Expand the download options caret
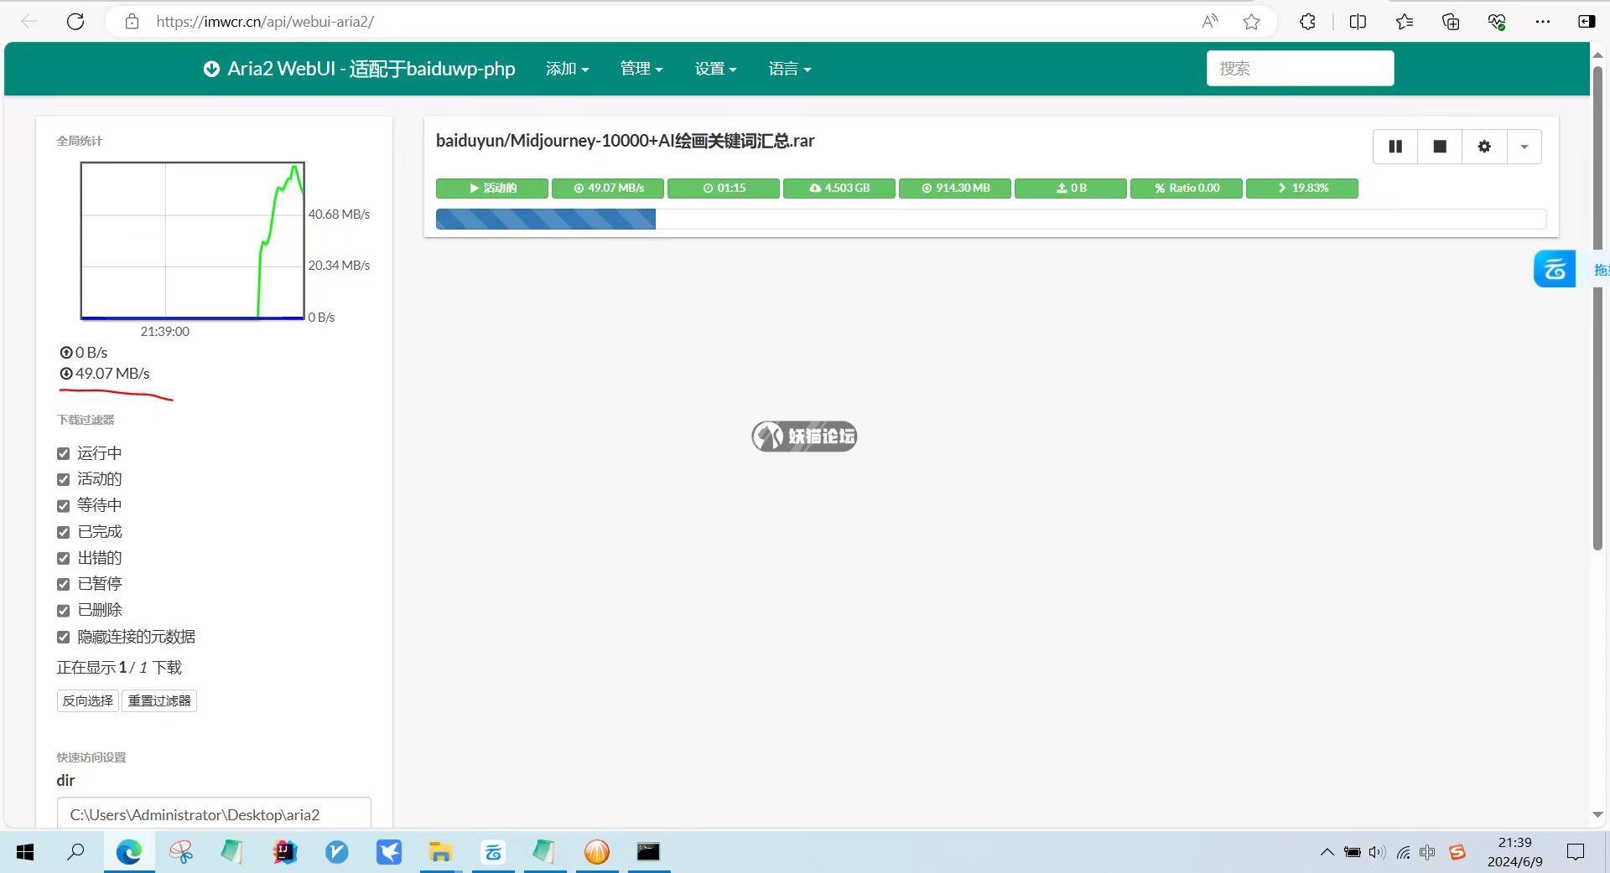 pos(1524,147)
